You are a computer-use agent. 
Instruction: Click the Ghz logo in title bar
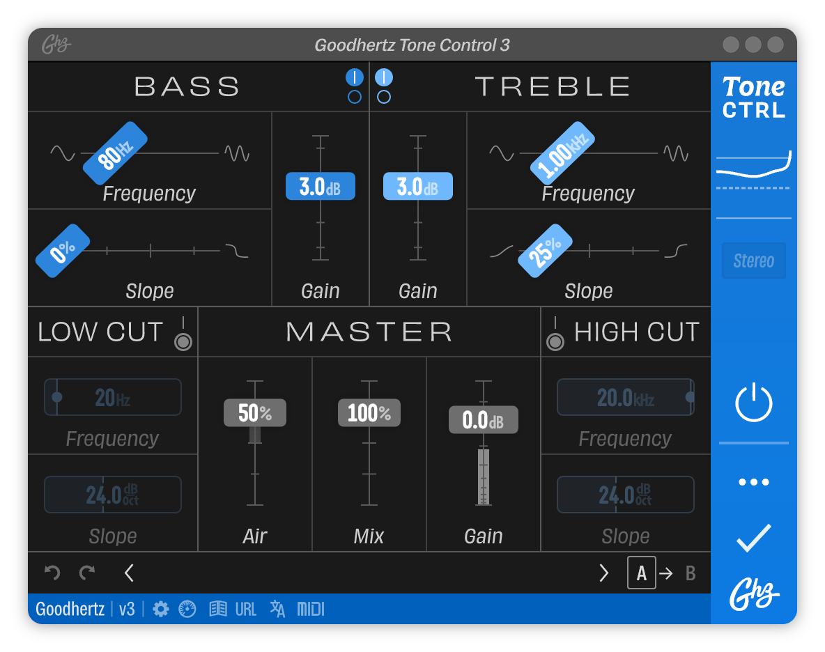click(x=56, y=45)
